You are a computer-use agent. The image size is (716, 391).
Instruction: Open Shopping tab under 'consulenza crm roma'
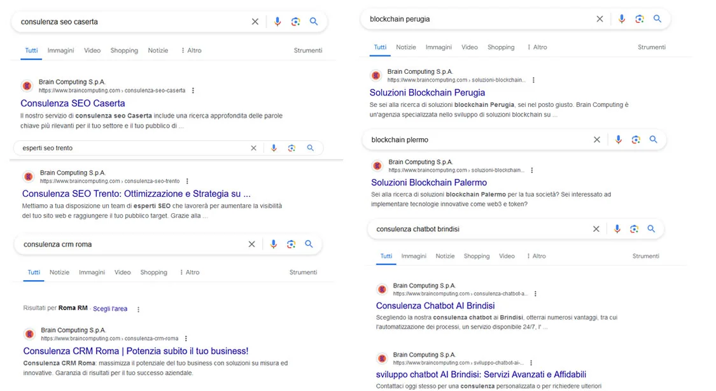153,273
